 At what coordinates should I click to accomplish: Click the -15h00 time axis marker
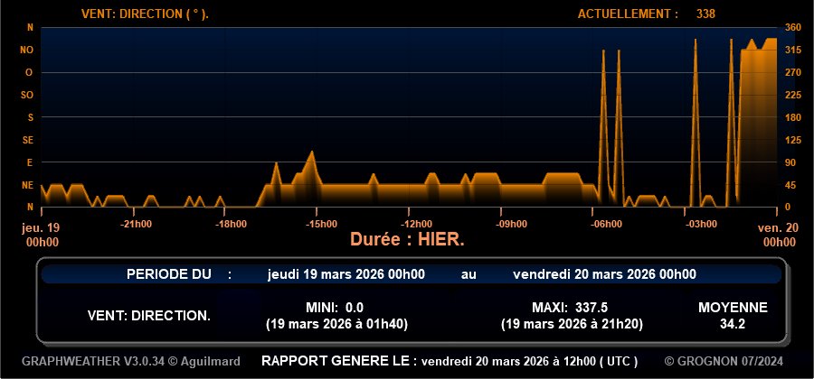321,225
